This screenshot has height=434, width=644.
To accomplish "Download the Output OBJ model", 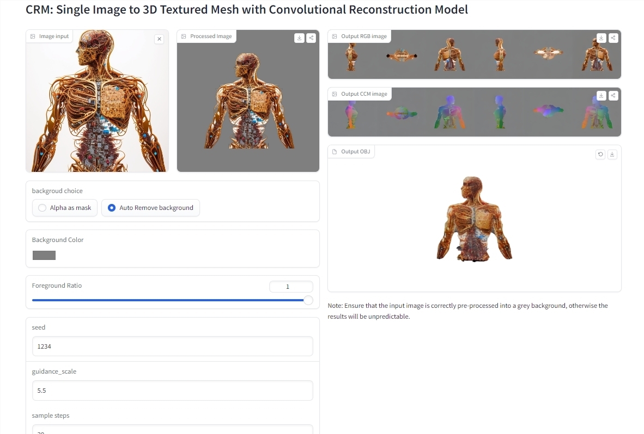I will 612,154.
